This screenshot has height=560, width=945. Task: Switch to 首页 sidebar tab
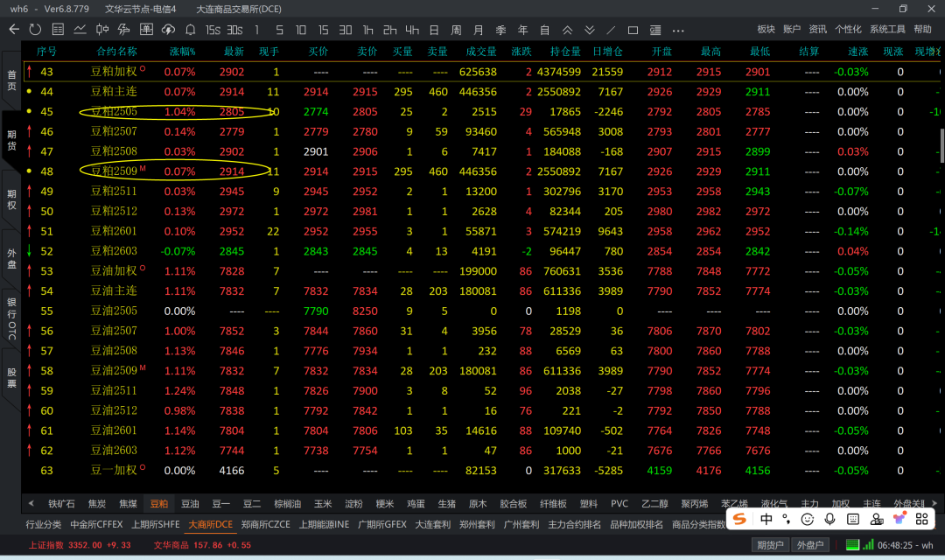tap(11, 80)
